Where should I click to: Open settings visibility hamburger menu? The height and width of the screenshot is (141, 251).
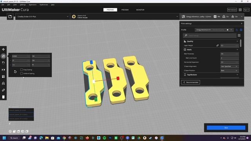[239, 35]
